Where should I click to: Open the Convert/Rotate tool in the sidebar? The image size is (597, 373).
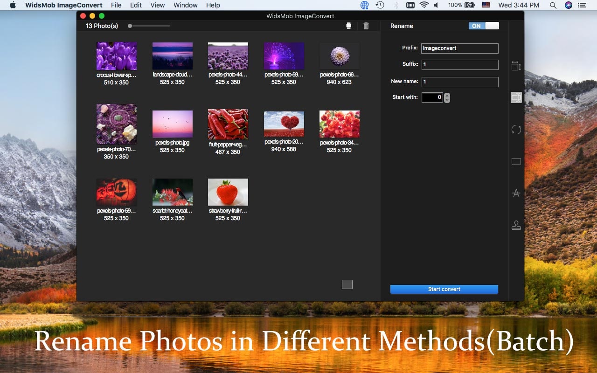pyautogui.click(x=516, y=129)
